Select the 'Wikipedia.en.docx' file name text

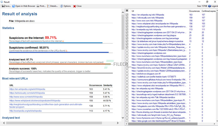pos(25,21)
